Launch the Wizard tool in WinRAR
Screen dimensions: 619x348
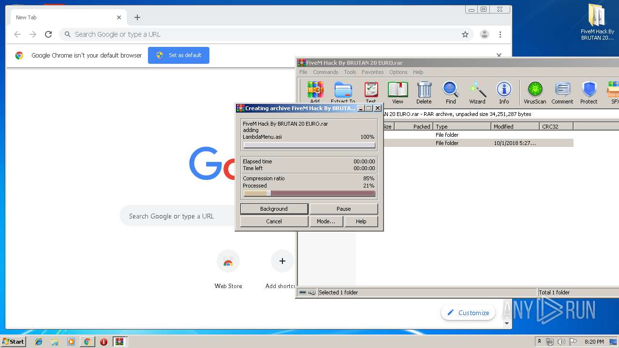coord(477,92)
